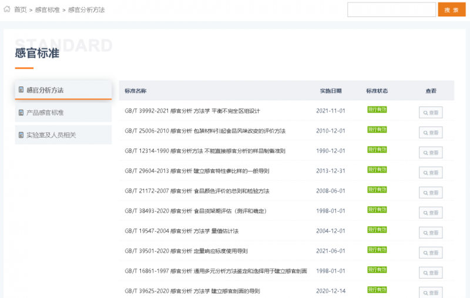Select the 感官分析方法 sidebar tab
470x298 pixels.
[x=63, y=90]
